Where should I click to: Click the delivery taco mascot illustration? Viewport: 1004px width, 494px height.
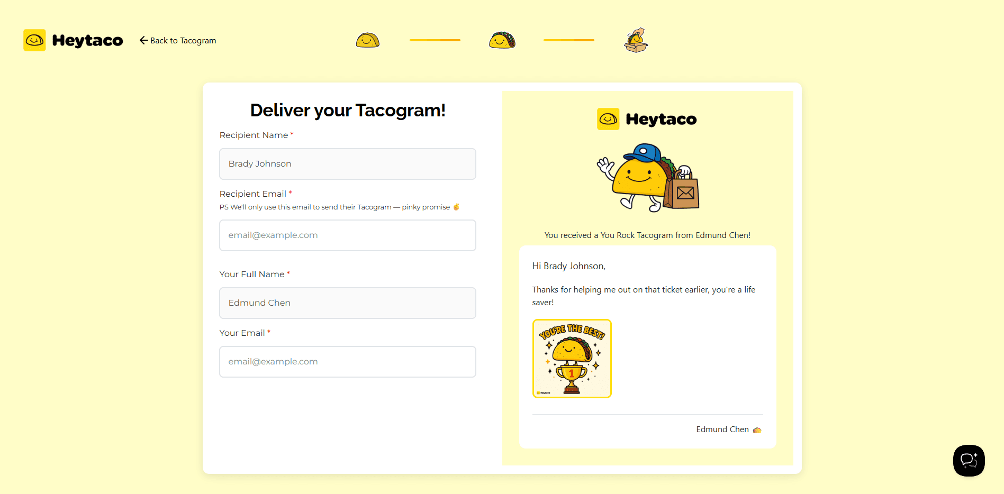tap(648, 178)
